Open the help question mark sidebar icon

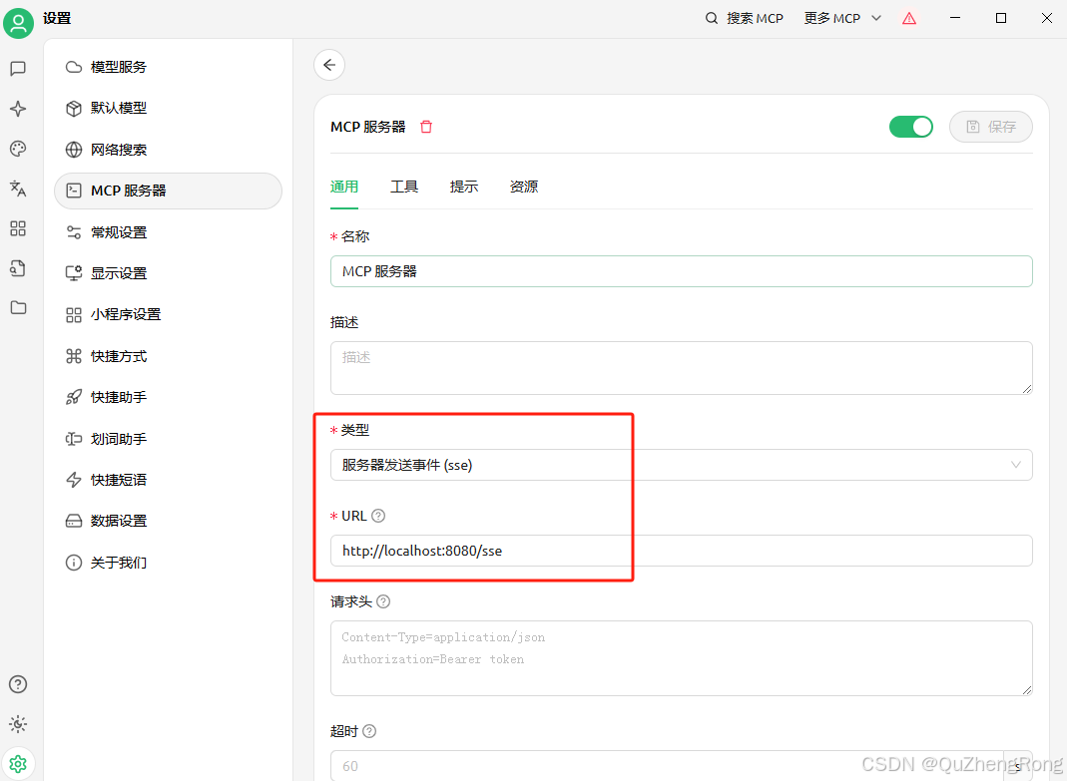tap(18, 683)
